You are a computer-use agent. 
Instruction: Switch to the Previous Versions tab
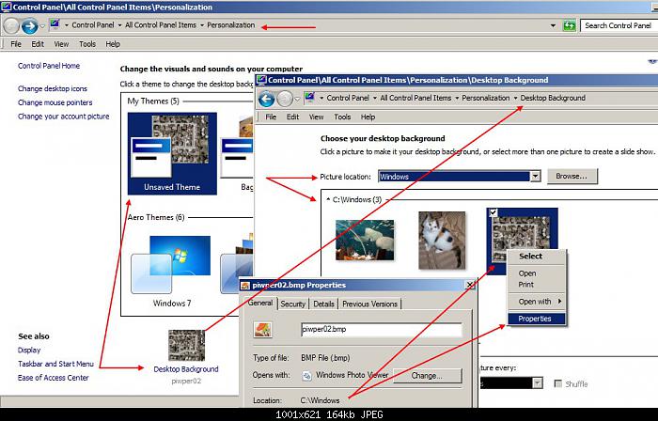click(x=369, y=304)
